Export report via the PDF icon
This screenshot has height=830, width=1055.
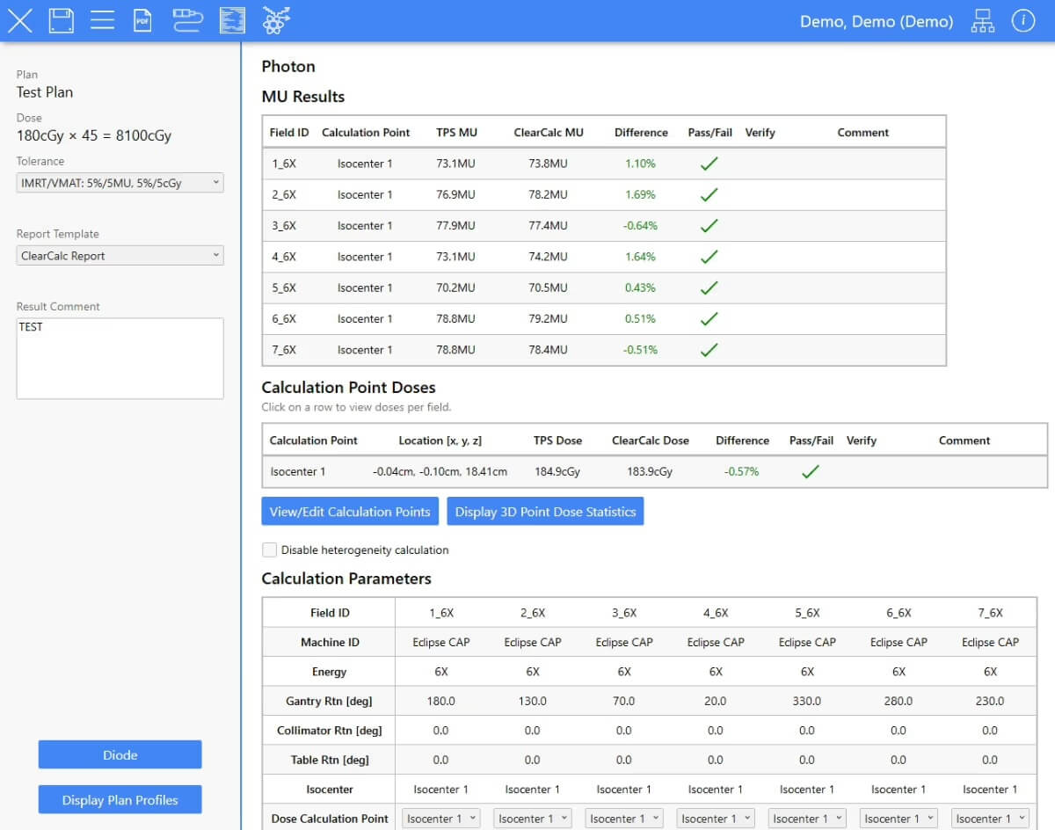142,20
